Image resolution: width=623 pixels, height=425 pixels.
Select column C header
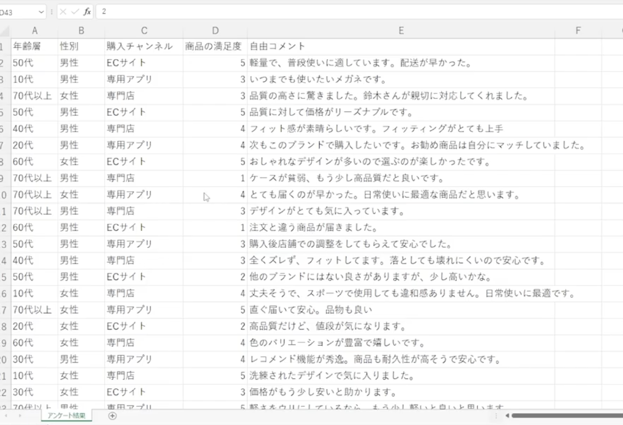coord(144,31)
